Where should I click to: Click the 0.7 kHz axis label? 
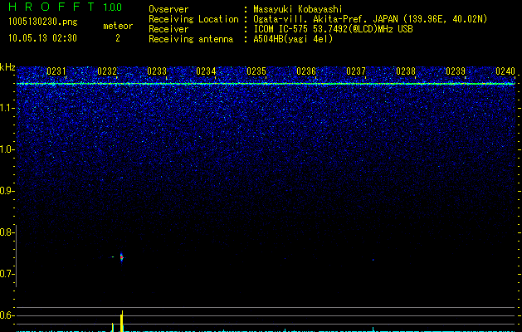tap(7, 274)
